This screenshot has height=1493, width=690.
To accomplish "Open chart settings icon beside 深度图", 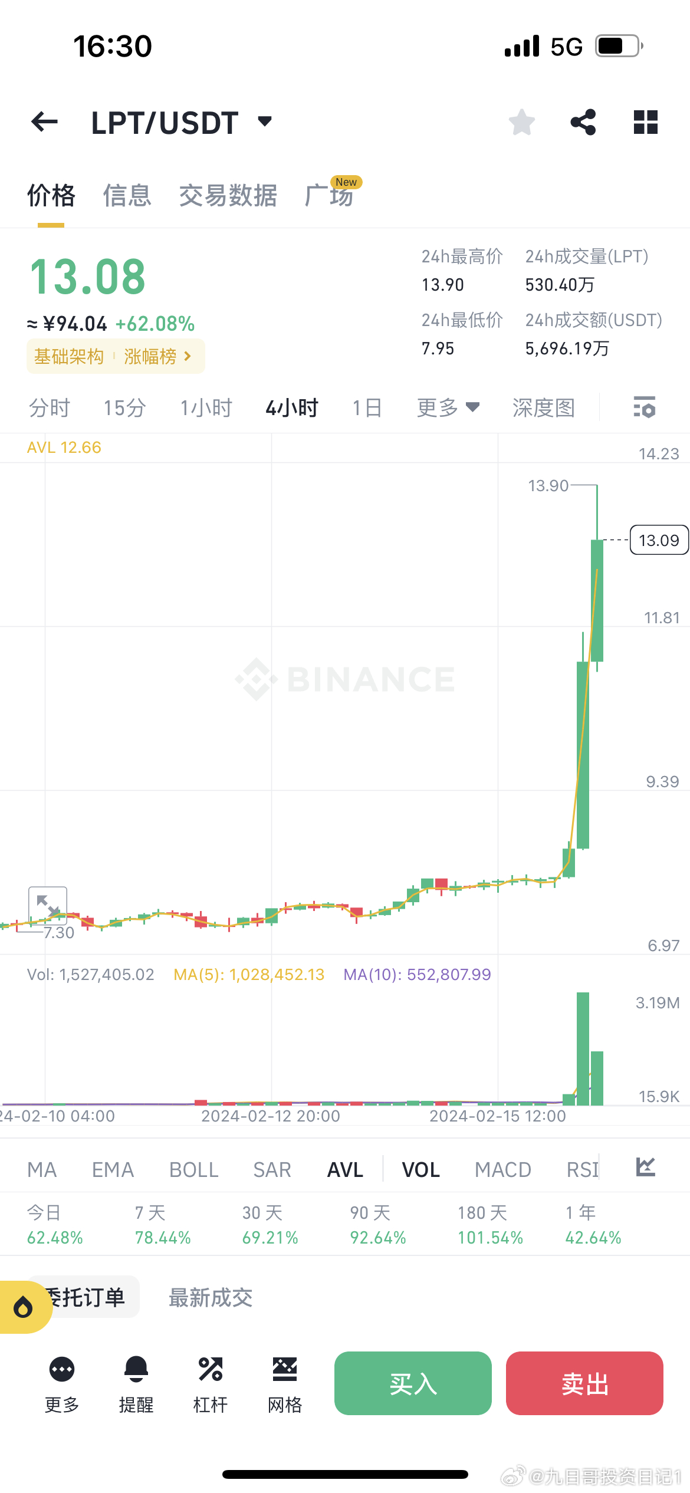I will (x=644, y=407).
